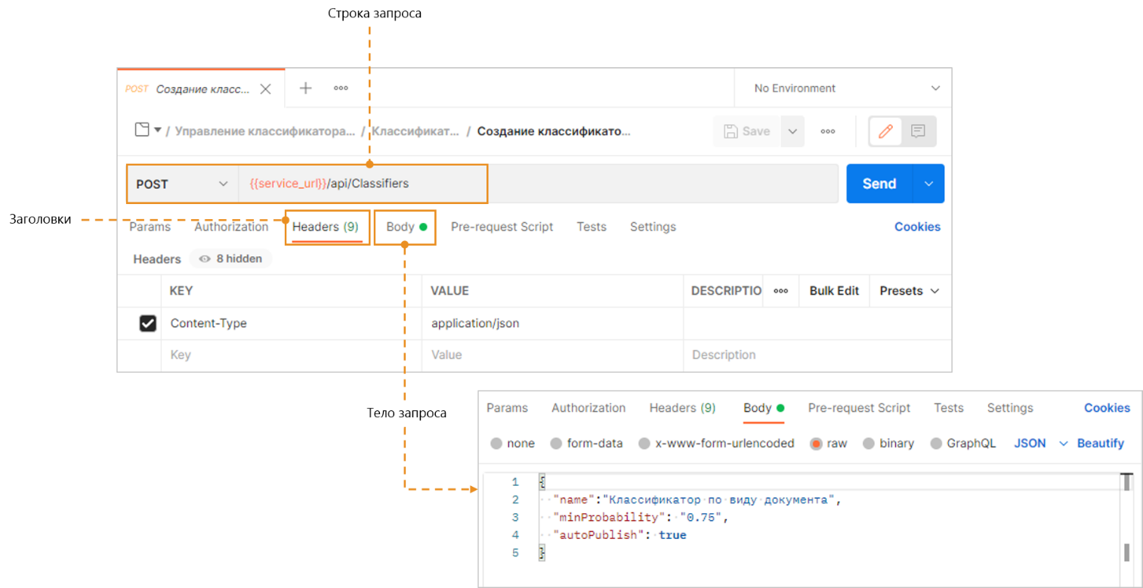Switch to edit mode pencil icon

point(885,131)
